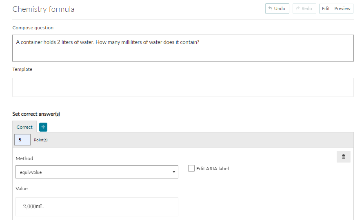Open the equivValue Method dropdown

click(x=97, y=172)
